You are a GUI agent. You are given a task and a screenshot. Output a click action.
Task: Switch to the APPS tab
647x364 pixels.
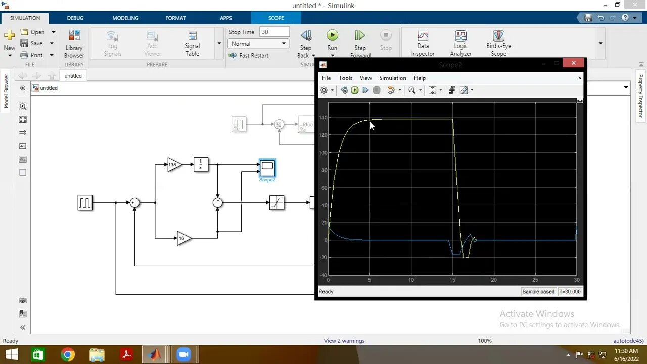225,18
